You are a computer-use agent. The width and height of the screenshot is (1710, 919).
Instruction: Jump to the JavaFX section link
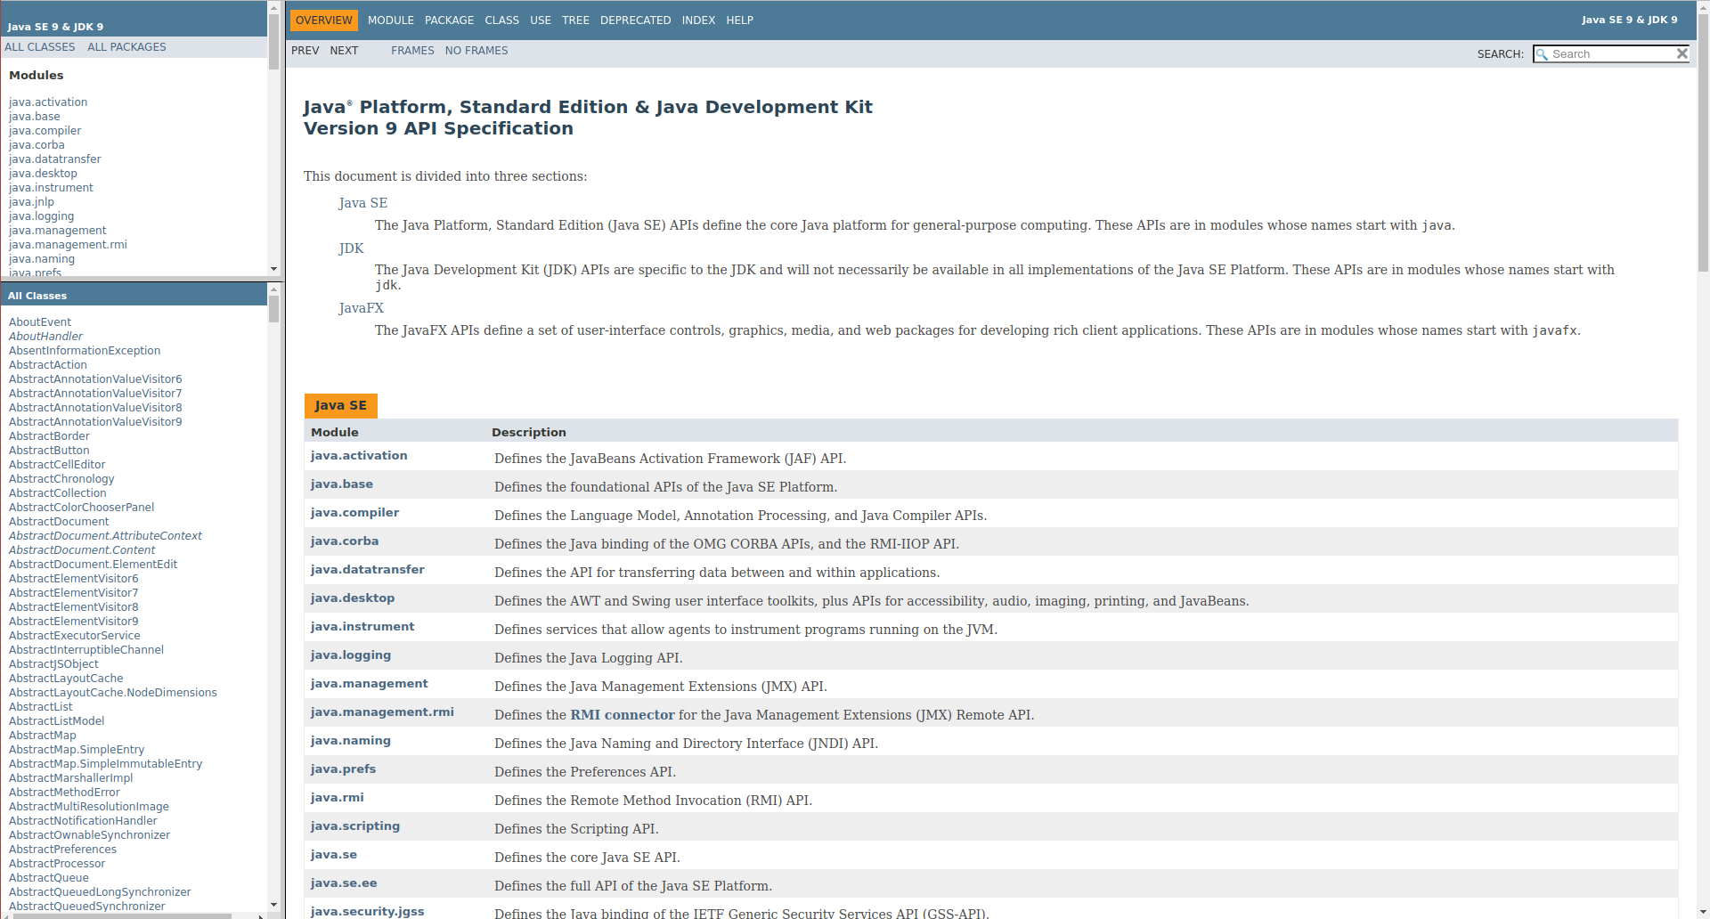point(361,308)
